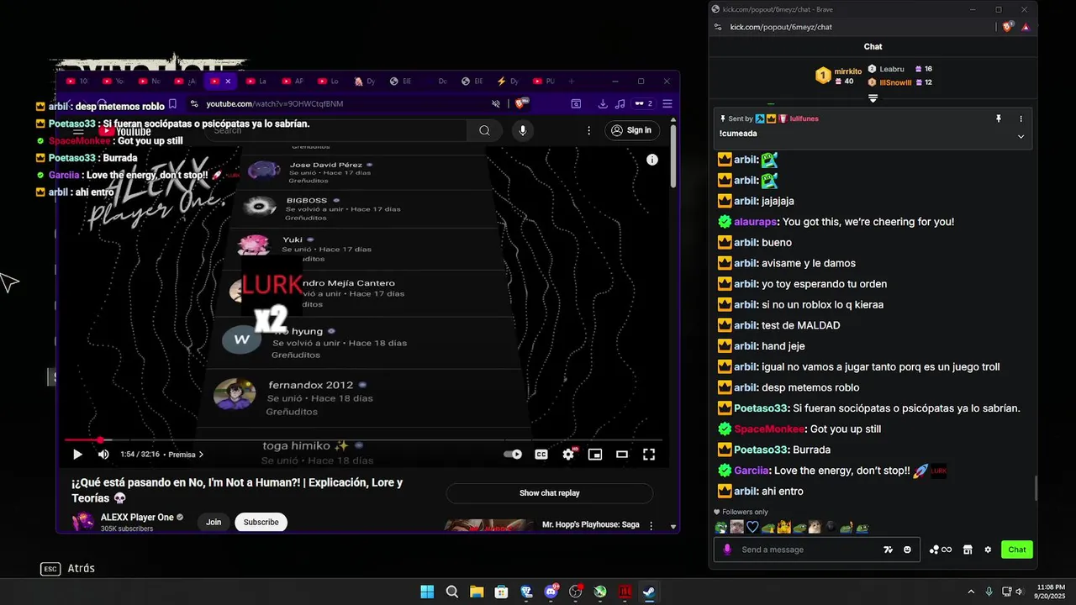Click the YouTube search field

336,130
